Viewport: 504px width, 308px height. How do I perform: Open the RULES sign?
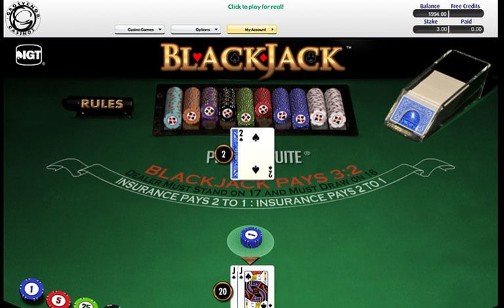click(x=101, y=104)
